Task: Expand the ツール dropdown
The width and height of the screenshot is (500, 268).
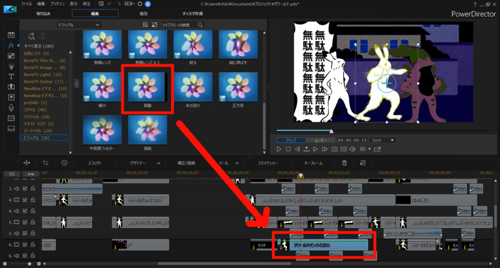Action: [x=237, y=163]
